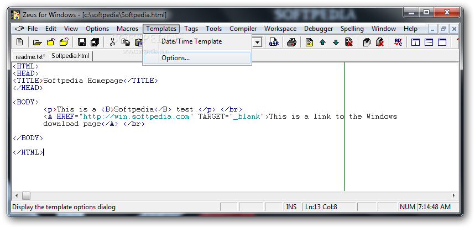The height and width of the screenshot is (228, 475).
Task: Open the File menu
Action: 33,29
